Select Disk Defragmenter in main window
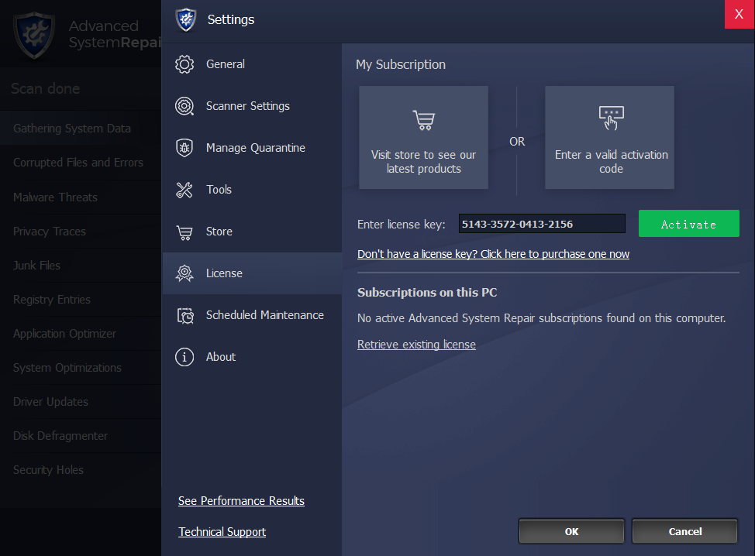Image resolution: width=755 pixels, height=556 pixels. pyautogui.click(x=81, y=436)
